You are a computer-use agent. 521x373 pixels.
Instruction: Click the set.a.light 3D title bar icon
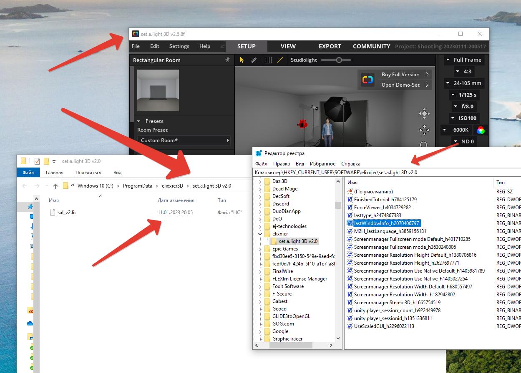(136, 34)
